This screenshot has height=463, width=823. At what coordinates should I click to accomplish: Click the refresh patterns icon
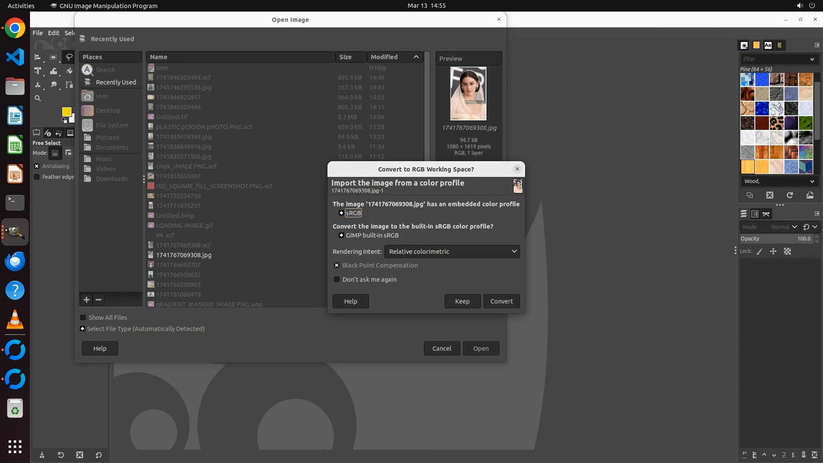point(790,195)
